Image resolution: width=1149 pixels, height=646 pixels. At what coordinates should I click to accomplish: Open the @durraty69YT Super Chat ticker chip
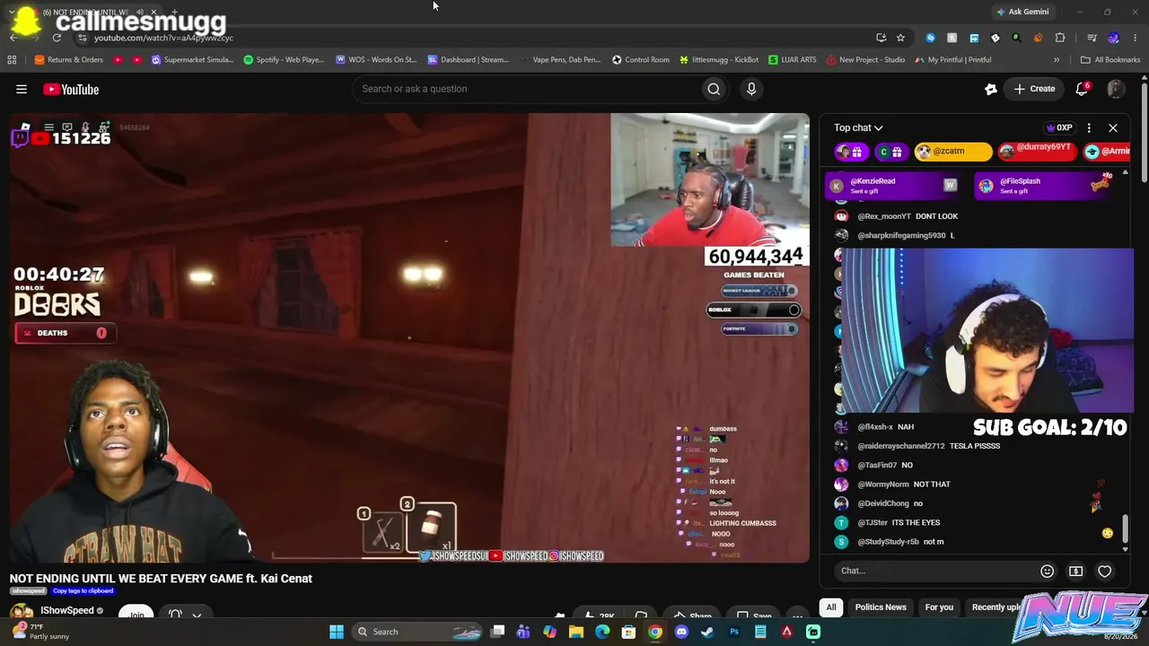tap(1037, 152)
